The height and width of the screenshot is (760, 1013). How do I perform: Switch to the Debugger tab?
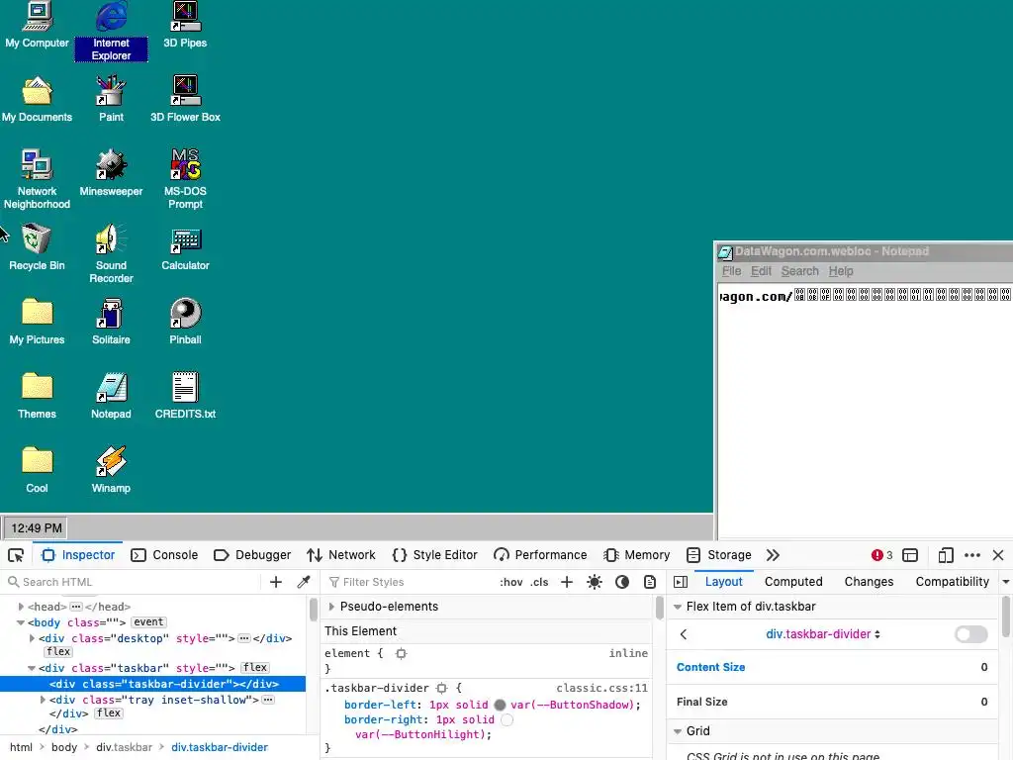[x=252, y=555]
